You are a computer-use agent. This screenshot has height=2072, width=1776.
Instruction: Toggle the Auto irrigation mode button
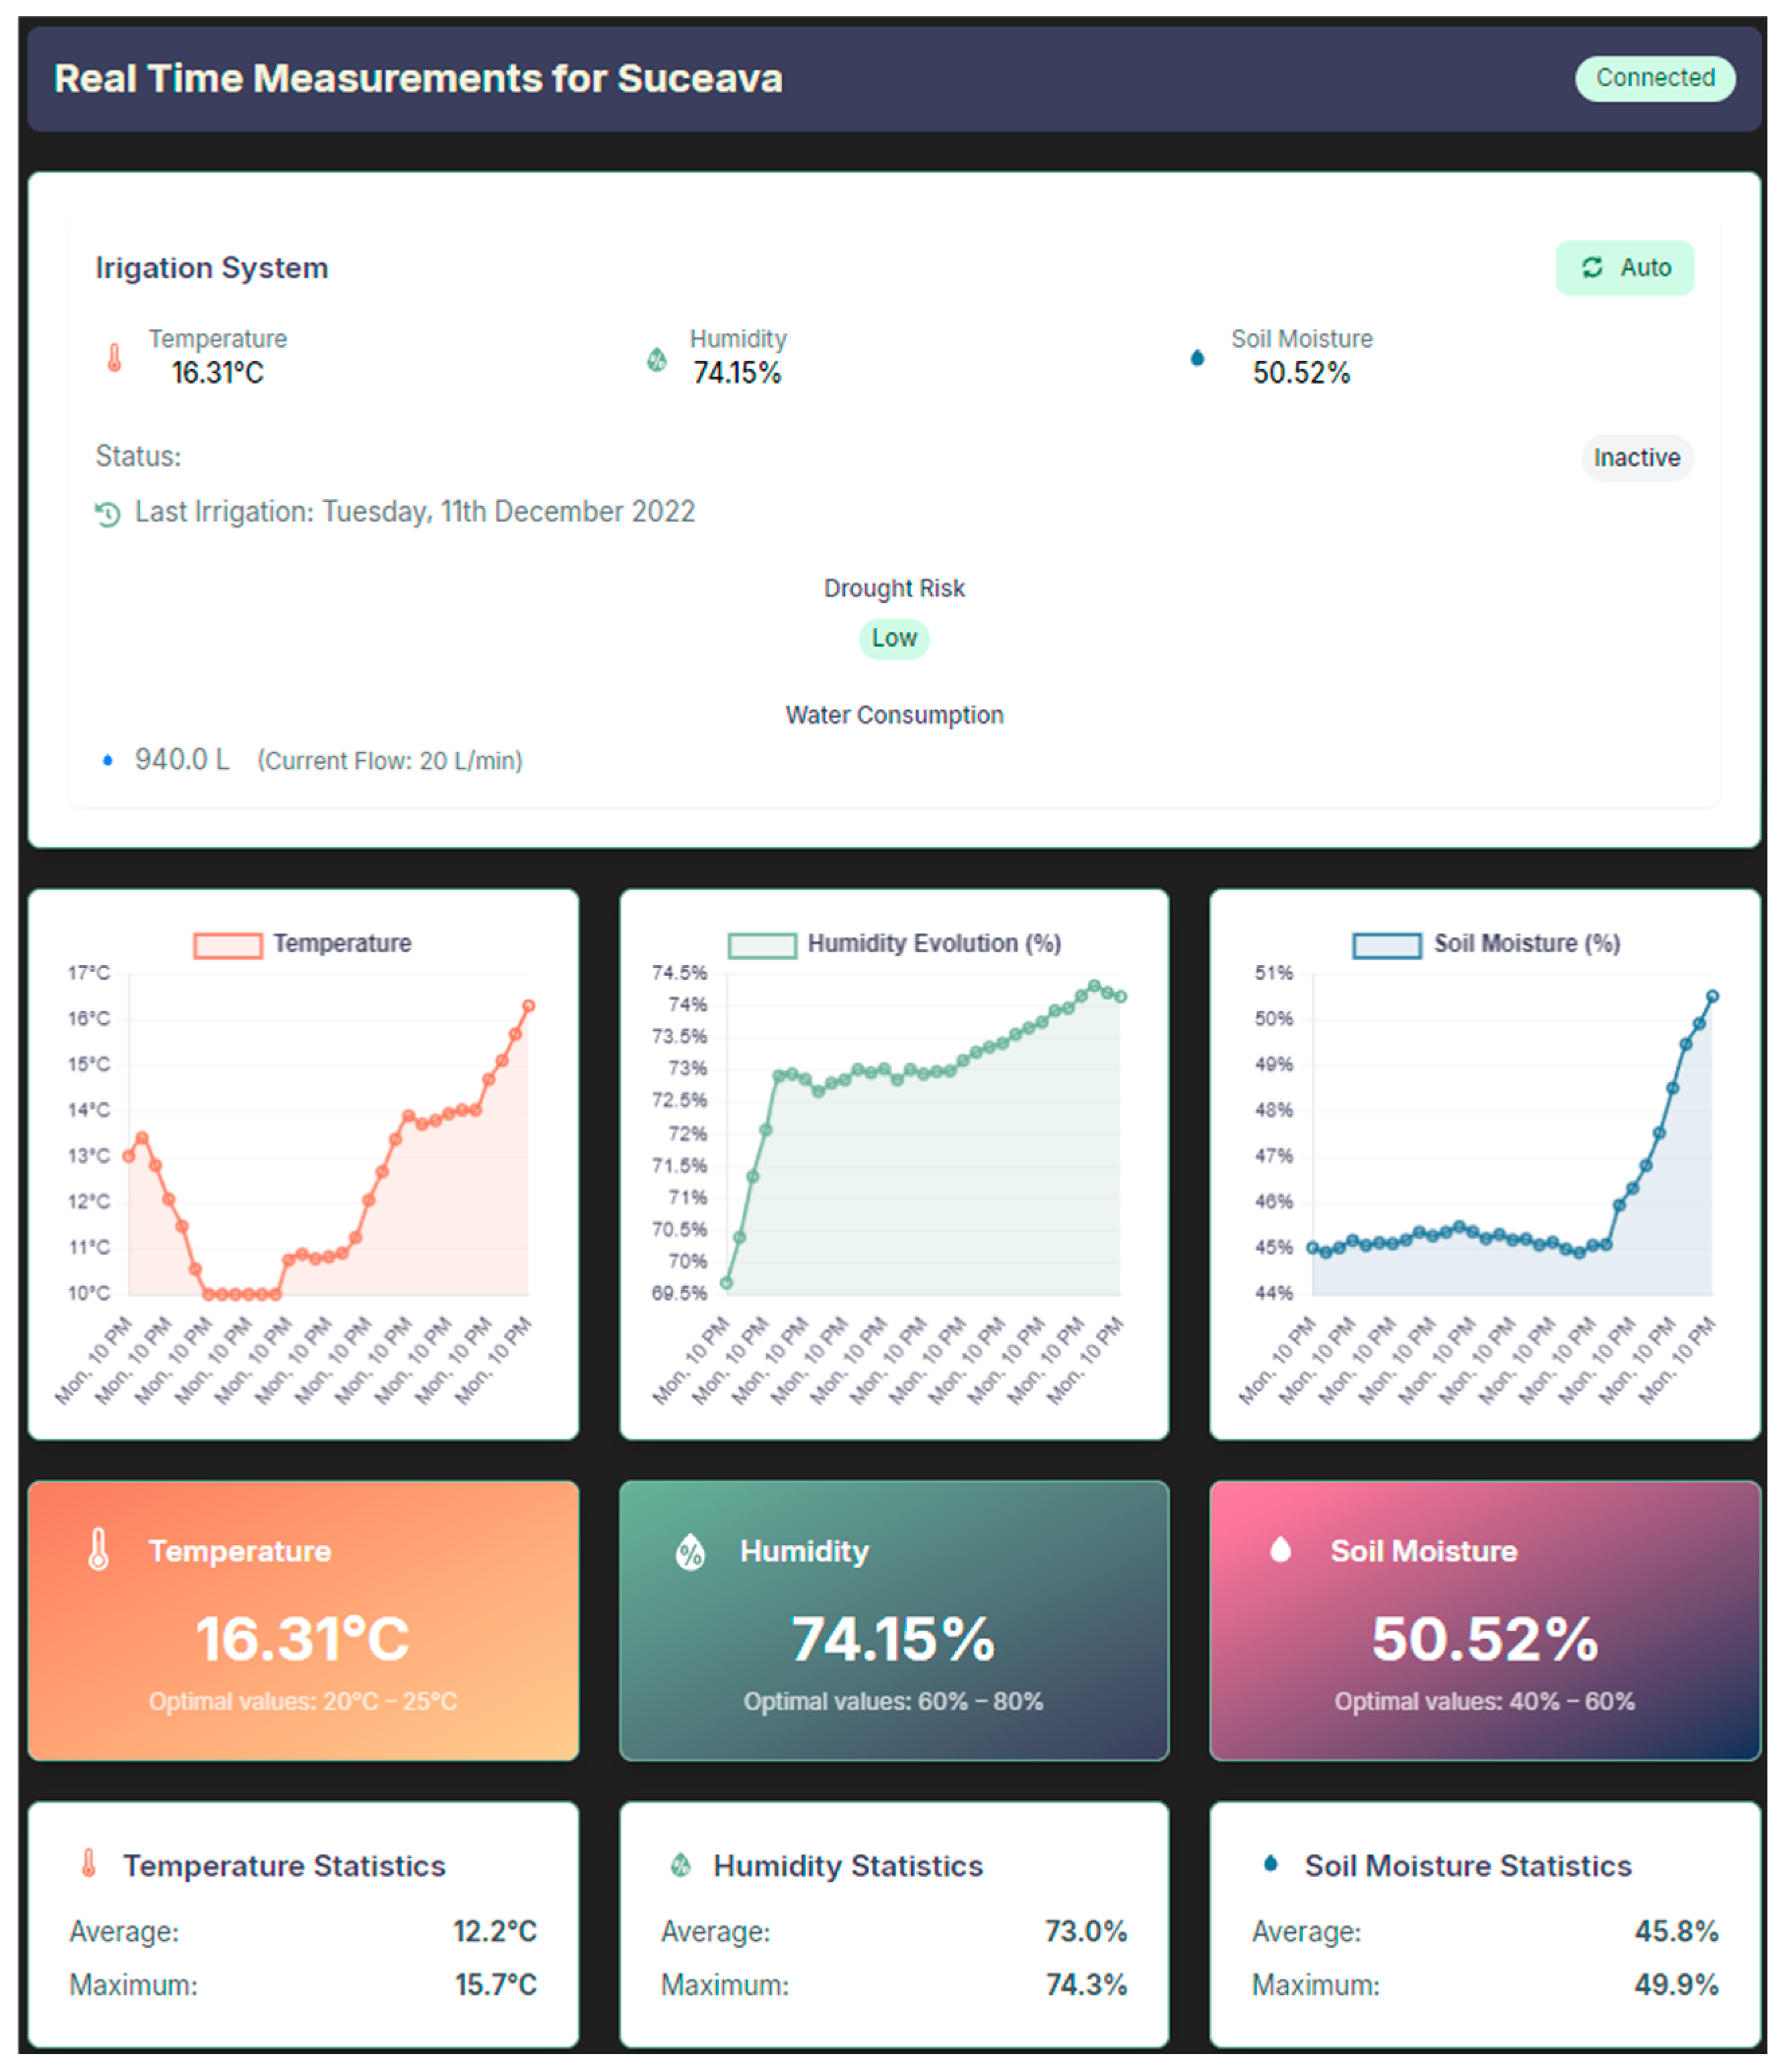pos(1625,268)
